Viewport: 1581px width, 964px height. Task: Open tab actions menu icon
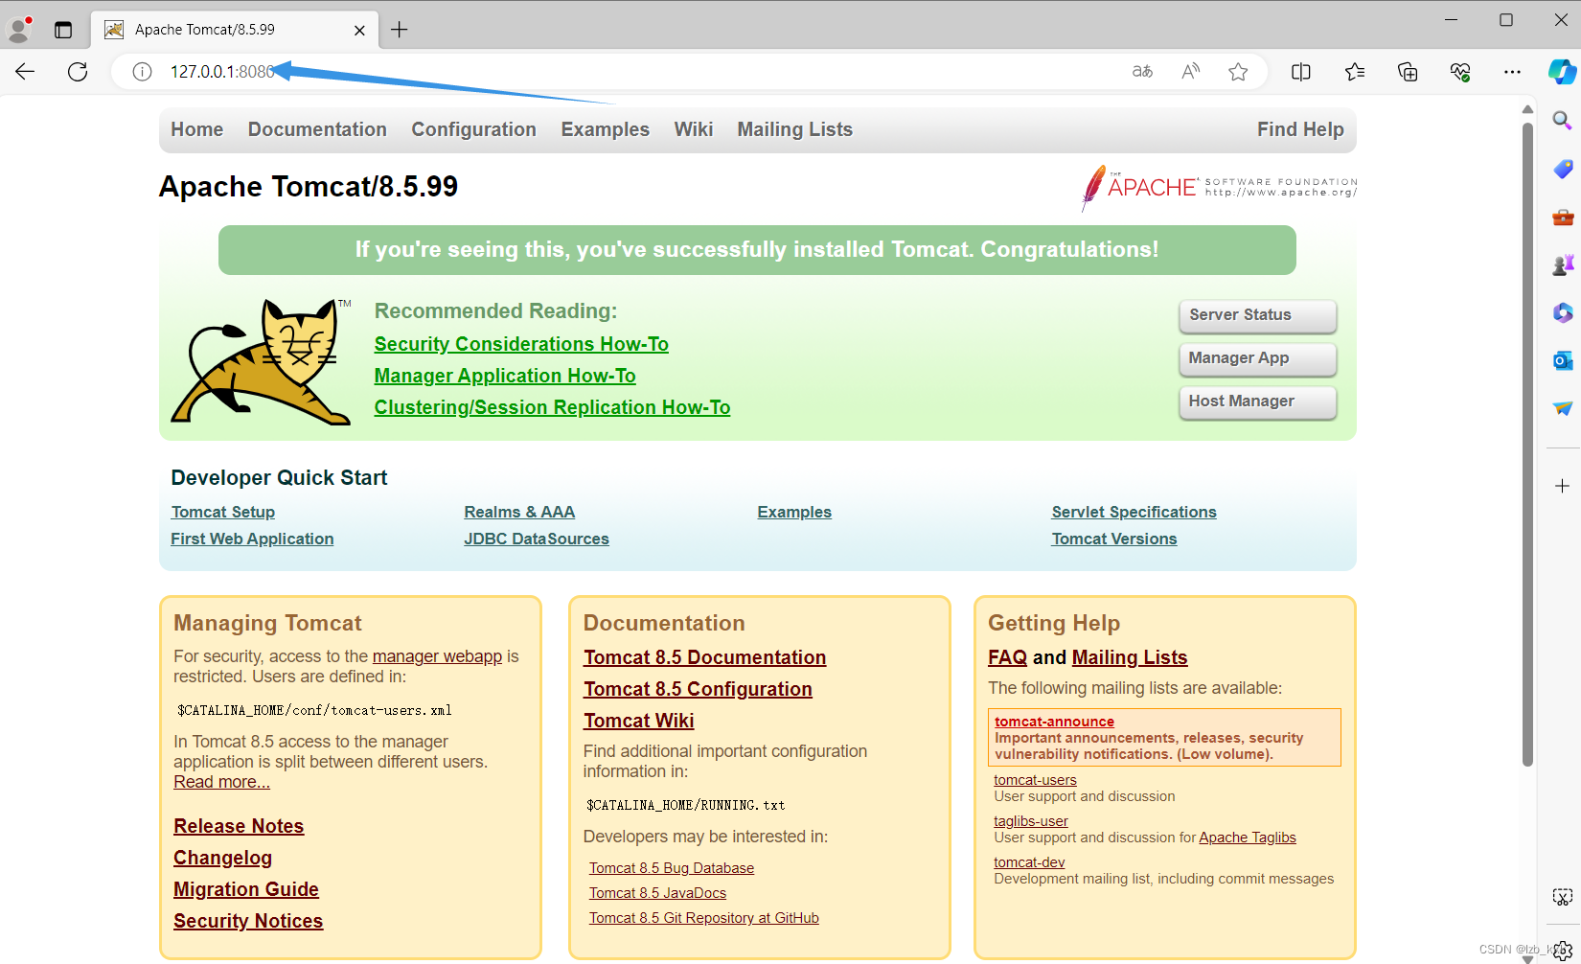63,30
